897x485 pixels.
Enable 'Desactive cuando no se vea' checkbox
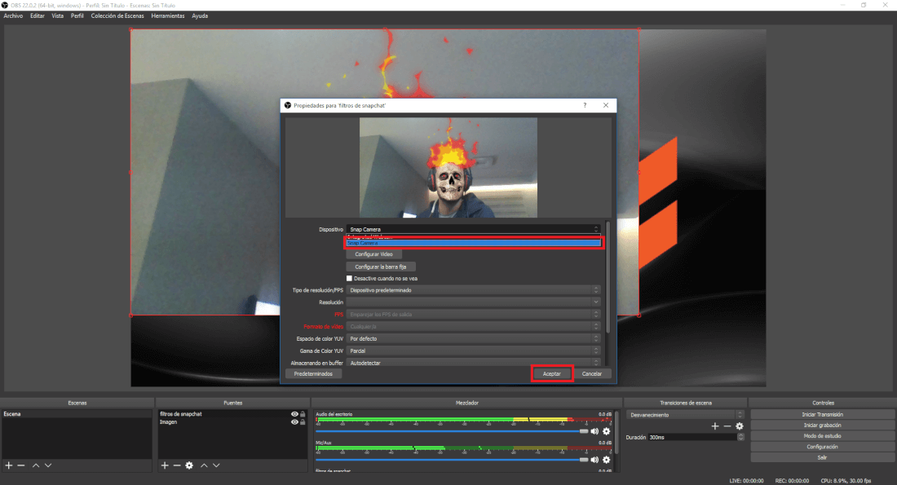point(350,279)
